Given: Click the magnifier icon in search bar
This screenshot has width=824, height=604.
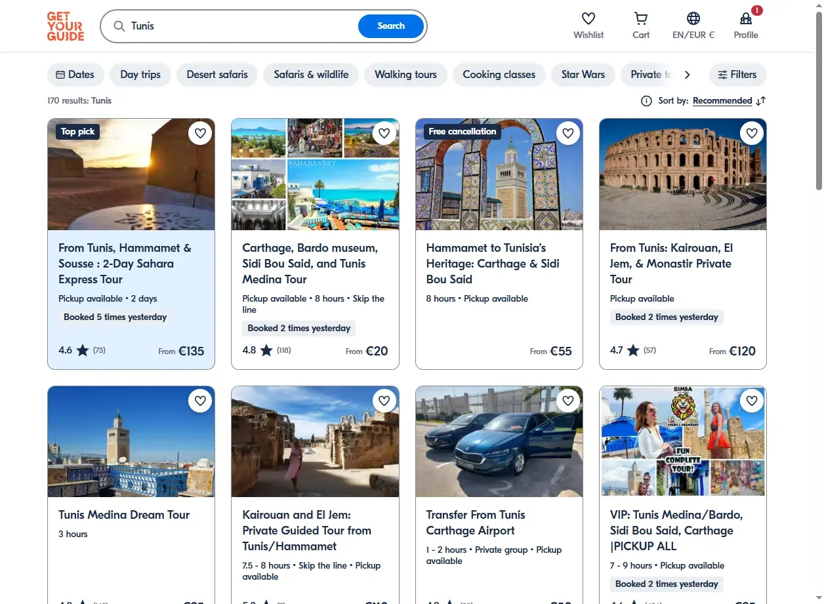Looking at the screenshot, I should [119, 26].
